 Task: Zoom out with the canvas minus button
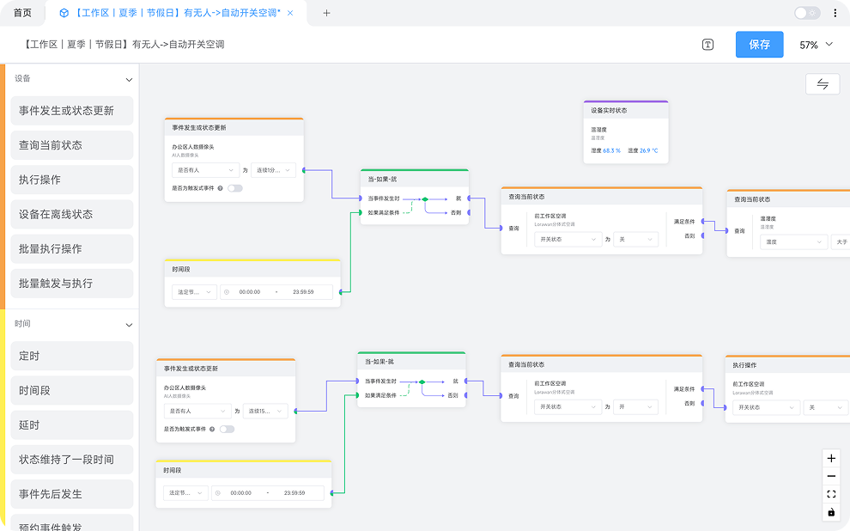click(831, 477)
